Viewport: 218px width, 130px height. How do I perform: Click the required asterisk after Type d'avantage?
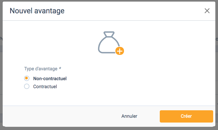tap(60, 68)
